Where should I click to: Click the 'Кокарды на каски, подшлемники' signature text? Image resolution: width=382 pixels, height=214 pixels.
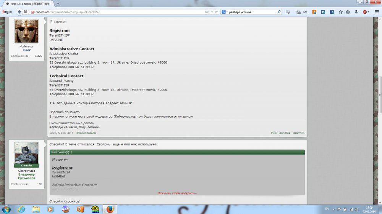pos(74,127)
